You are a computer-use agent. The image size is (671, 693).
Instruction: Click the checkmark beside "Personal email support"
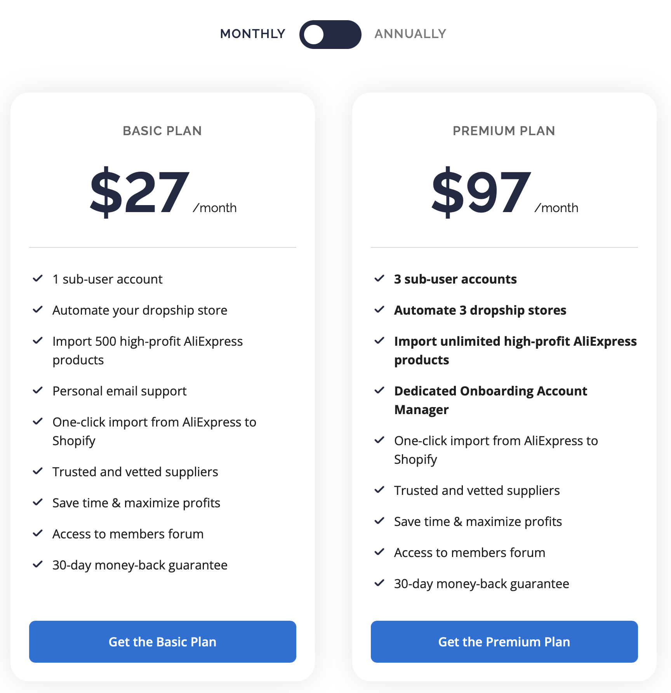38,390
